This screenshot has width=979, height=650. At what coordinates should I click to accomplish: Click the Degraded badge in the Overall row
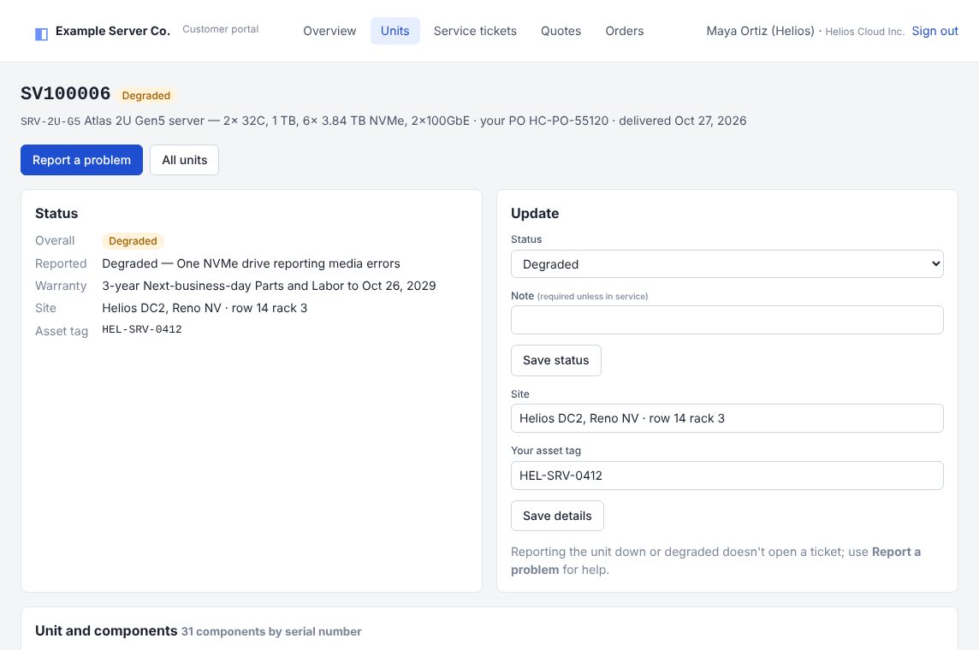point(133,241)
